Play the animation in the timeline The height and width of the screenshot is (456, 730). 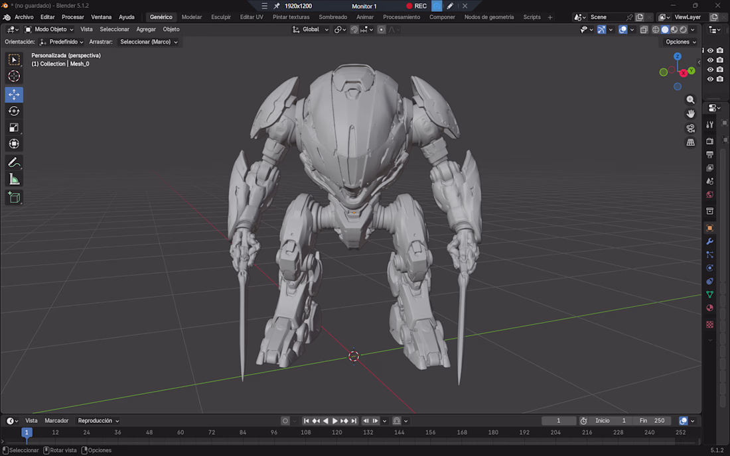coord(334,421)
